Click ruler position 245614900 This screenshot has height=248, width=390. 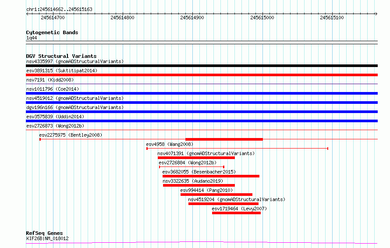point(192,18)
